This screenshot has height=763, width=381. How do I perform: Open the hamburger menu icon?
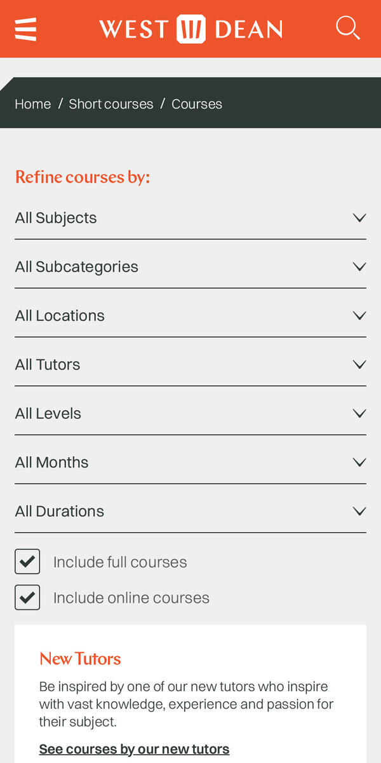25,29
